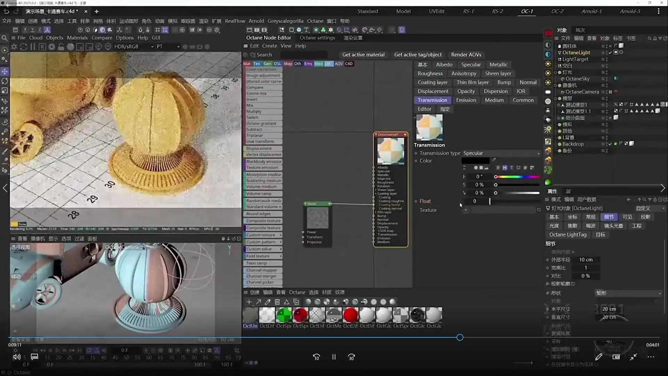
Task: Pause the Octane live render
Action: coord(33,47)
